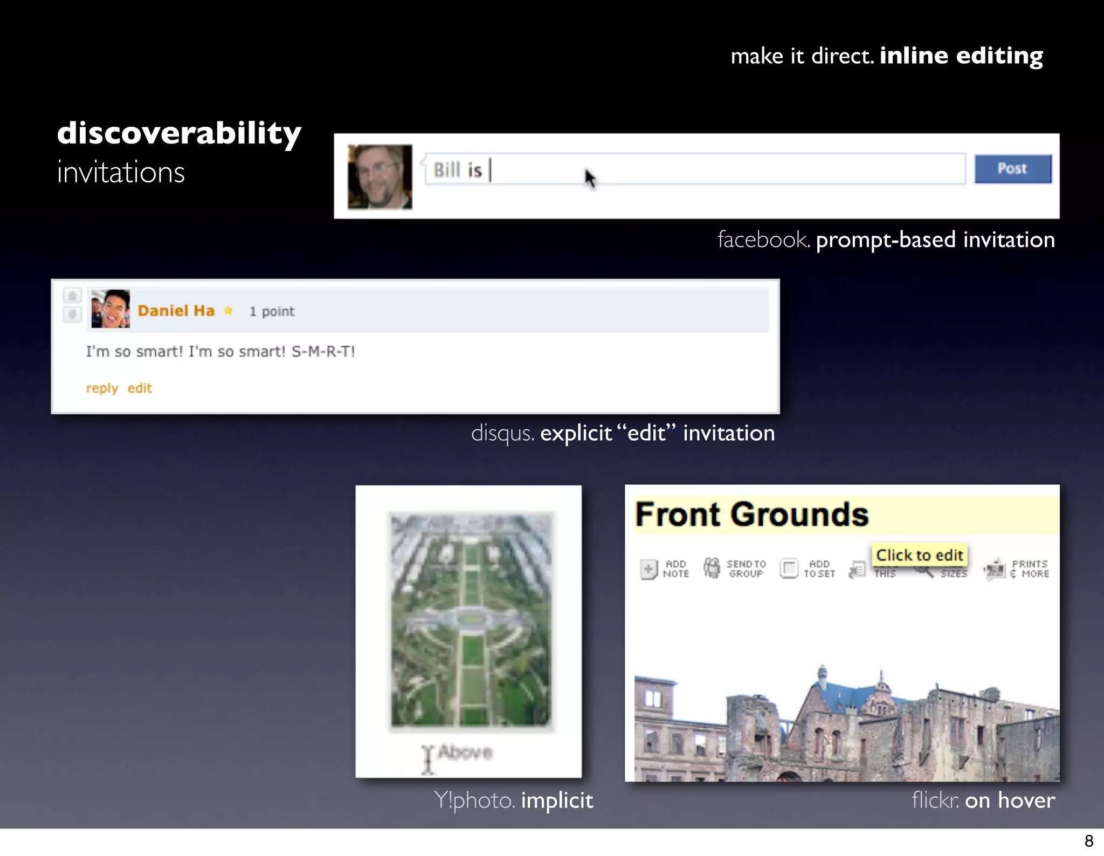Click the star badge beside Daniel Ha
1104x856 pixels.
click(x=229, y=311)
